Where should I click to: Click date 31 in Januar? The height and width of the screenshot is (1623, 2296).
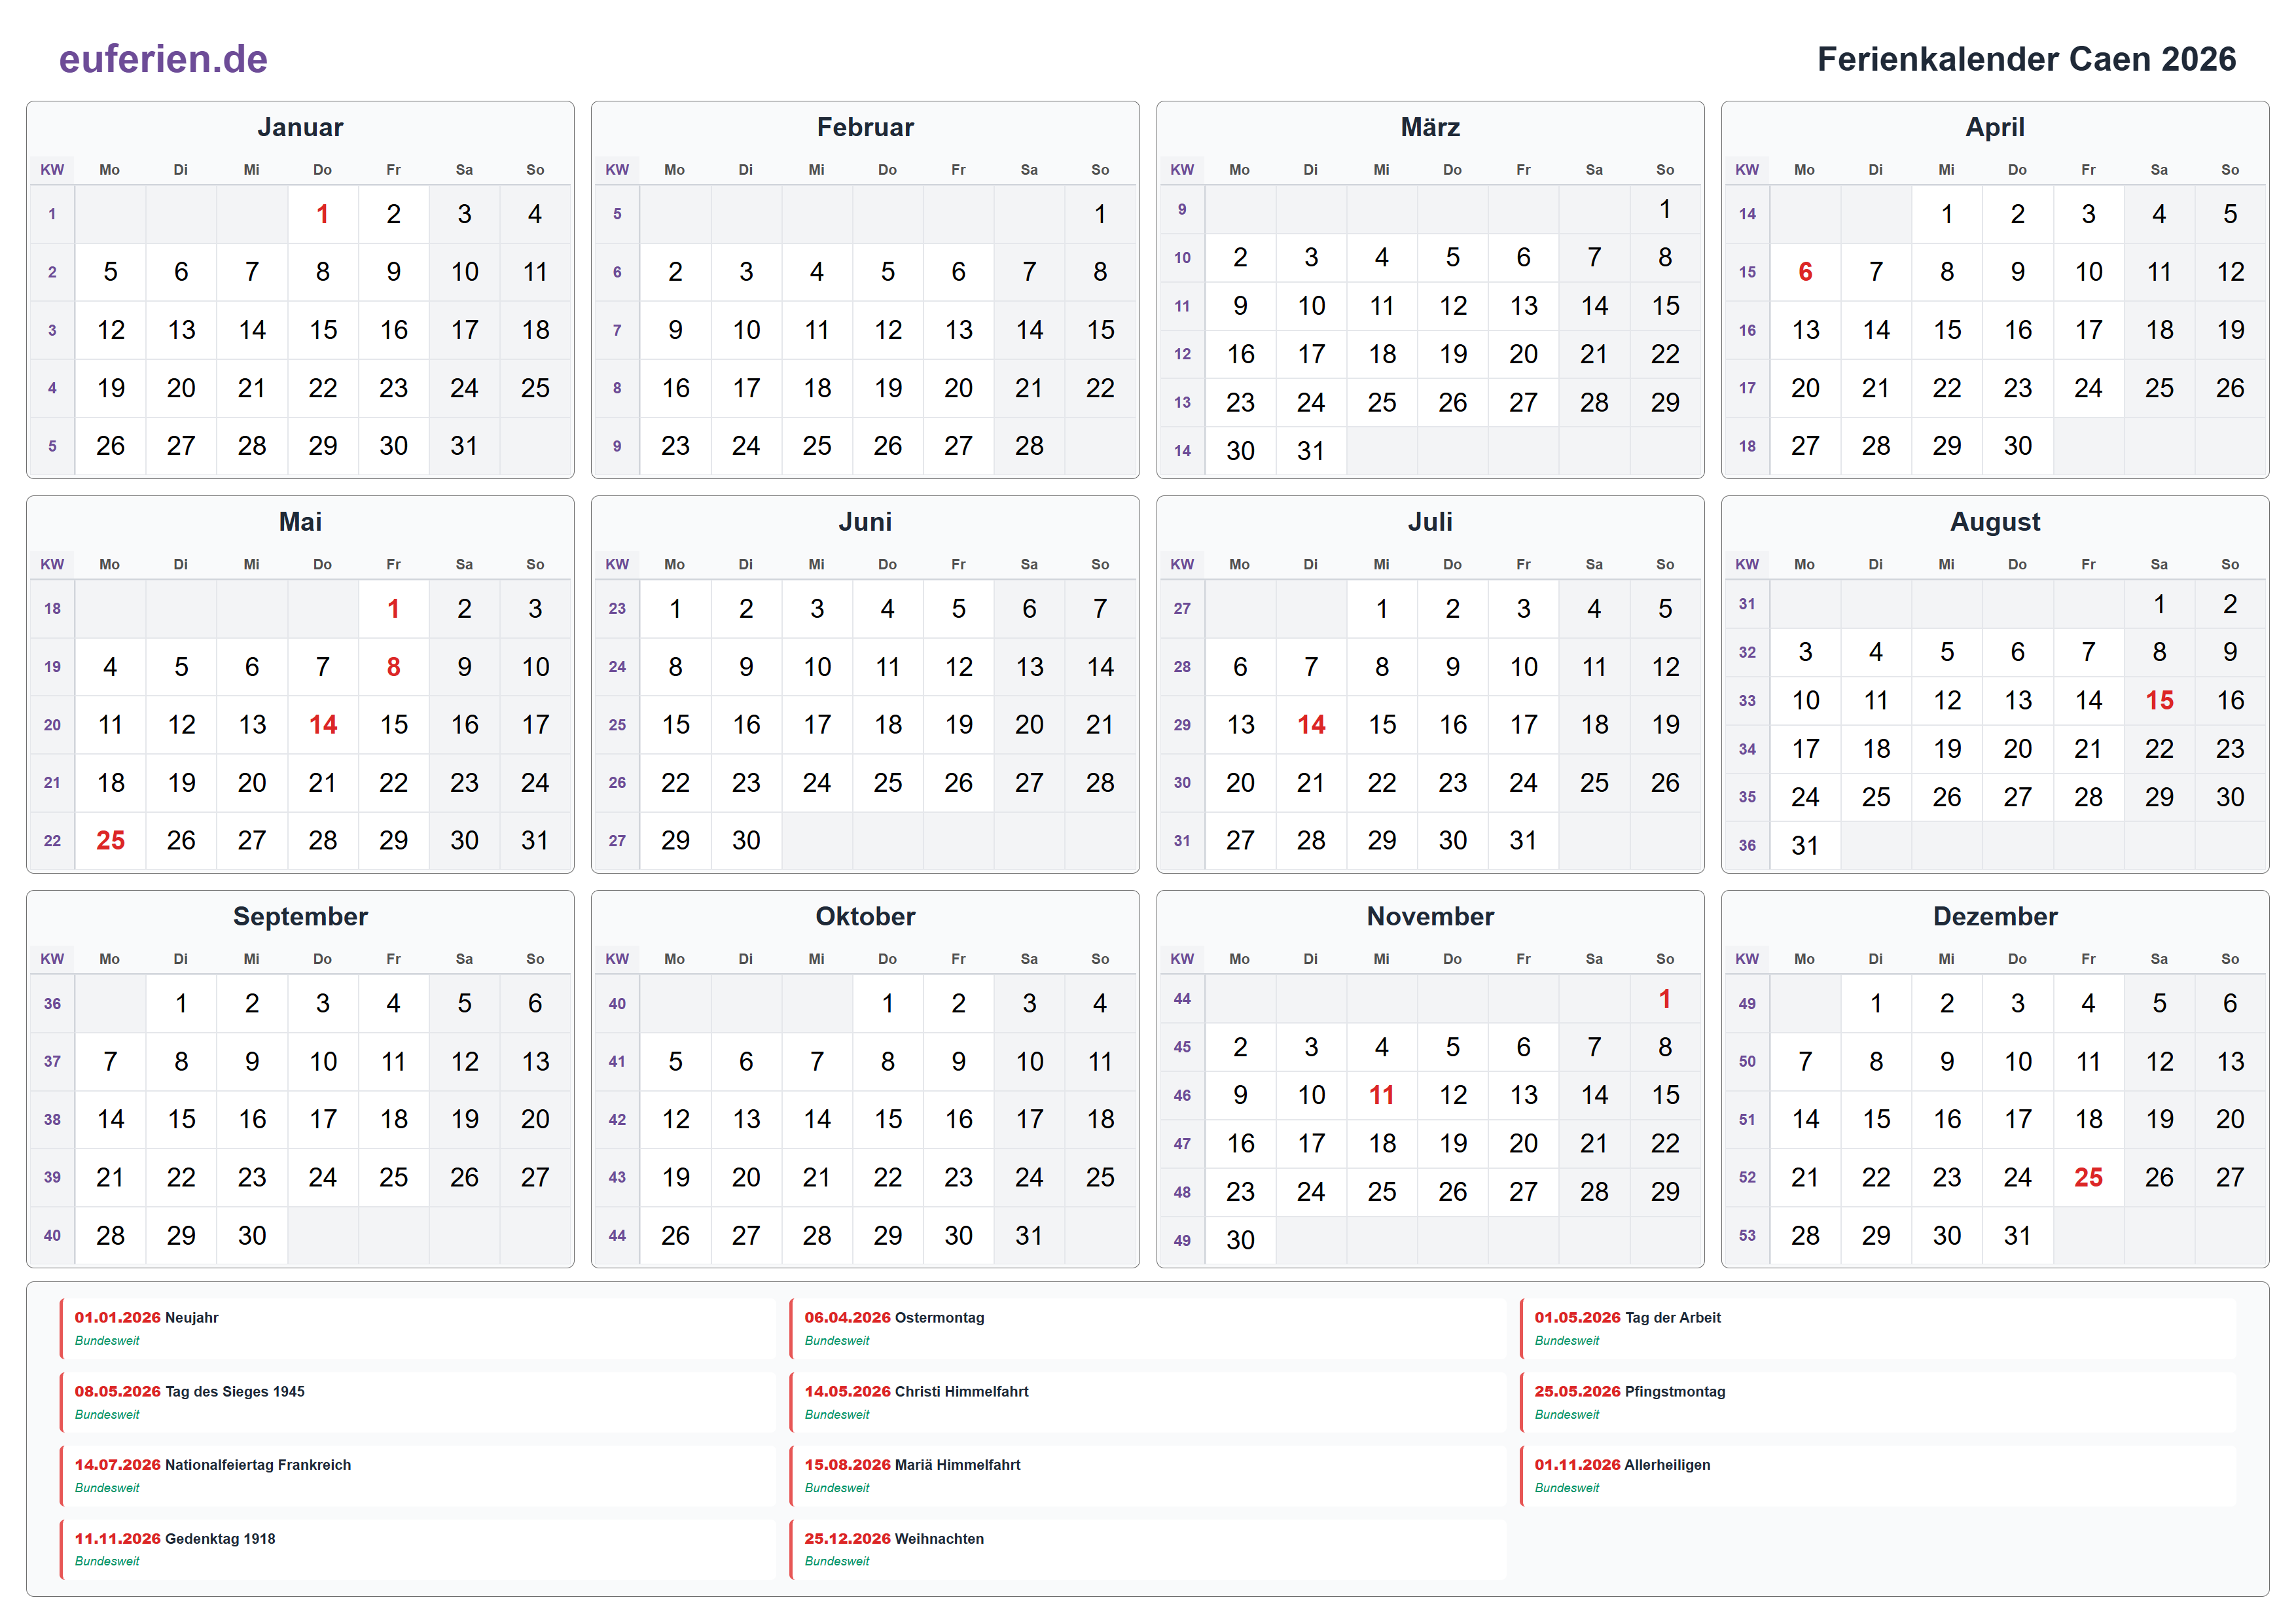coord(464,446)
